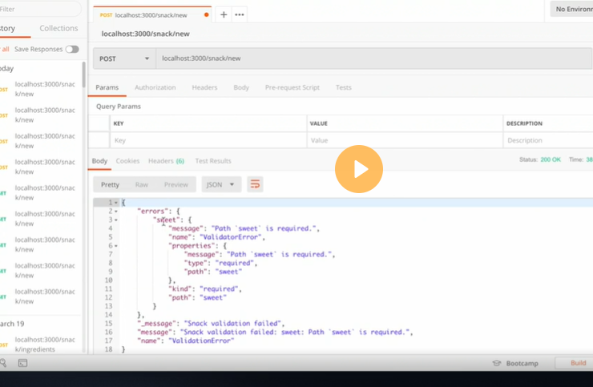Click the unsaved orange dot on request tab

(207, 14)
